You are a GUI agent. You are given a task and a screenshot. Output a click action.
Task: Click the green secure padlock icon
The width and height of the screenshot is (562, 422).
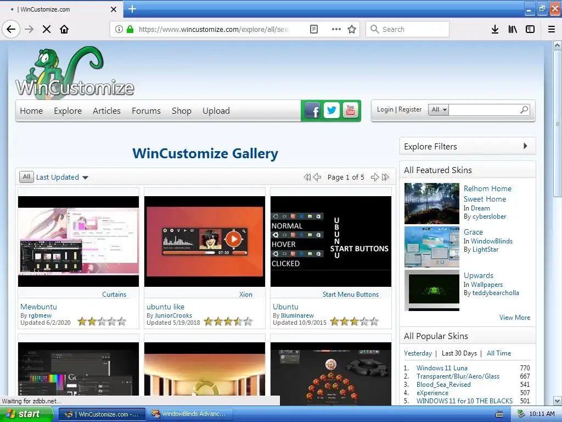click(130, 29)
